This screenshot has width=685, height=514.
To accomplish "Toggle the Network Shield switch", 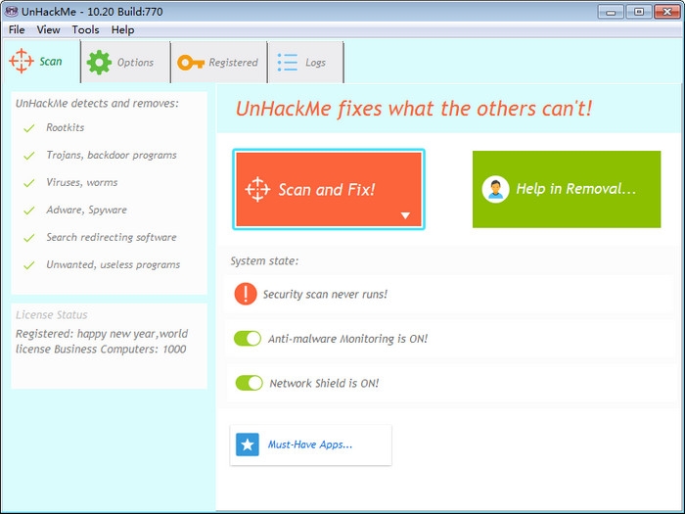I will click(x=249, y=383).
